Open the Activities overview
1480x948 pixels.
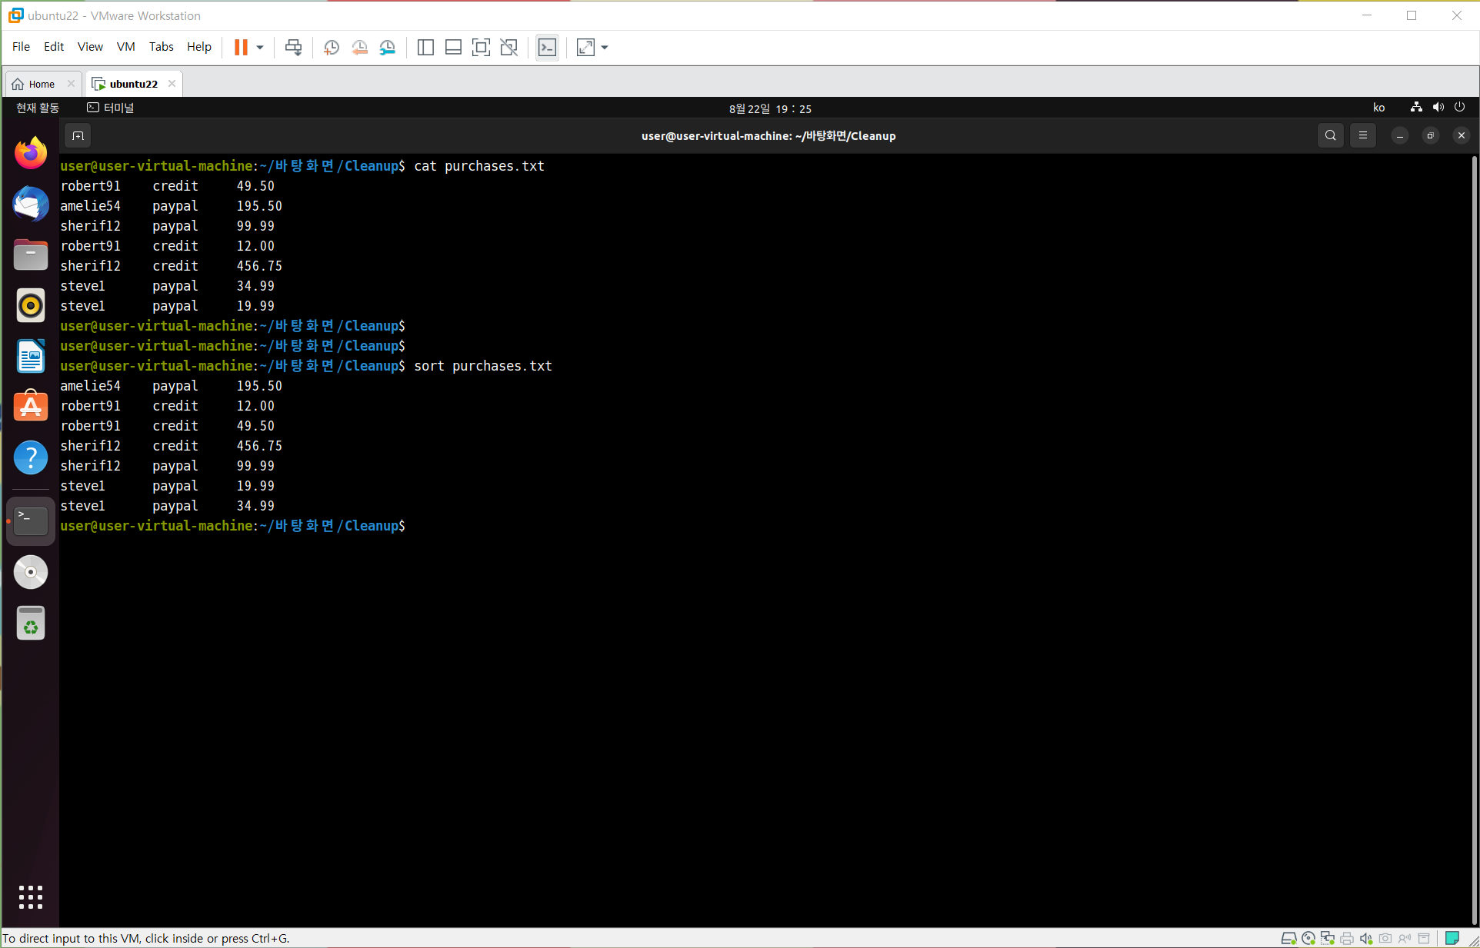38,108
